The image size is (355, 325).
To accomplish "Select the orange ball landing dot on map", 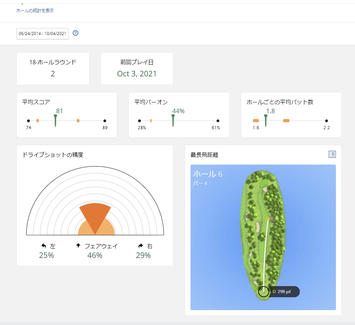I will click(x=268, y=219).
